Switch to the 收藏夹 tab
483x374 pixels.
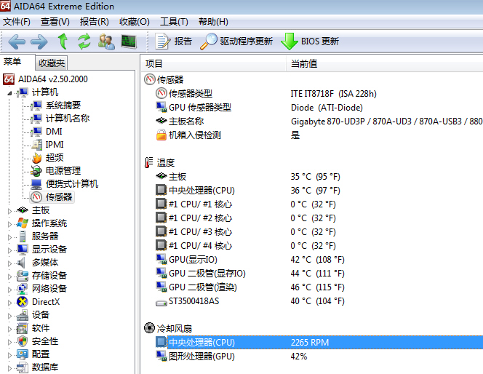tap(52, 63)
